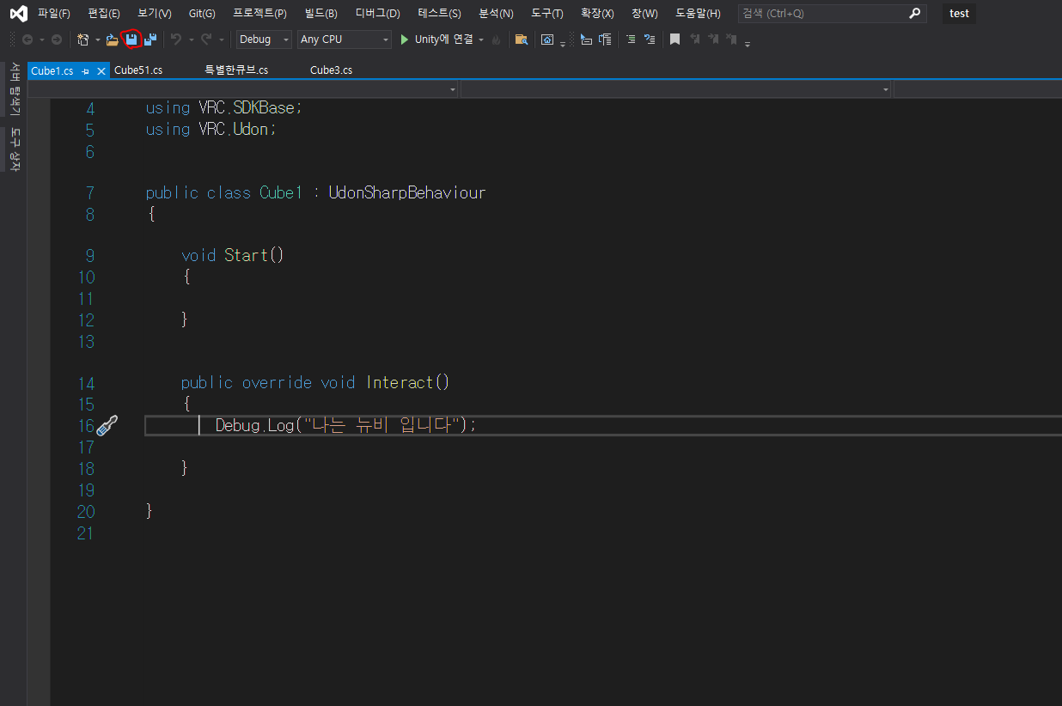Image resolution: width=1062 pixels, height=706 pixels.
Task: Open the 도구(T) menu
Action: click(x=546, y=14)
